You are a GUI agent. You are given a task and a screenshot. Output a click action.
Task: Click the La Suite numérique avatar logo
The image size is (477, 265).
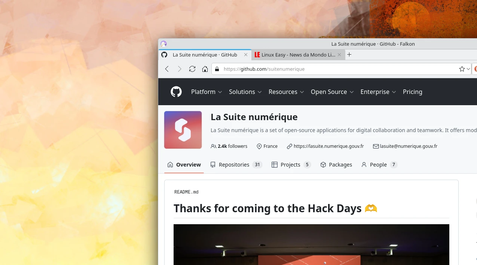tap(183, 130)
